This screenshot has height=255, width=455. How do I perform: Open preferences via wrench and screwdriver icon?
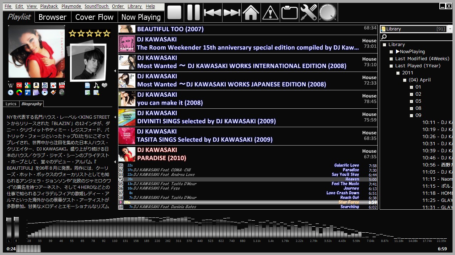[x=308, y=12]
